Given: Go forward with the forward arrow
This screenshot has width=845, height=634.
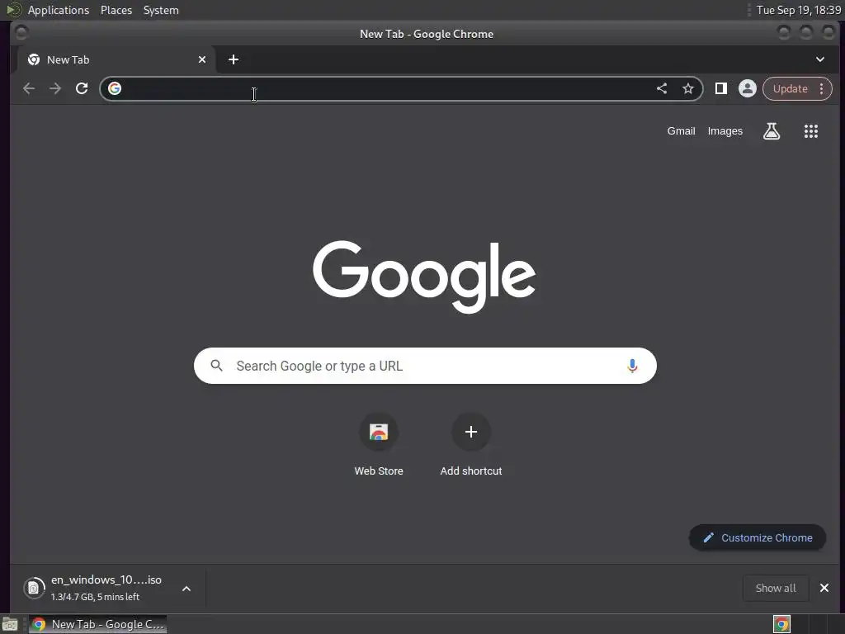Looking at the screenshot, I should click(x=55, y=88).
